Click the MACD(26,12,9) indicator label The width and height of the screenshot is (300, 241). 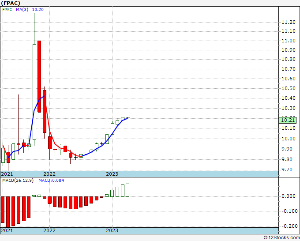[18, 181]
